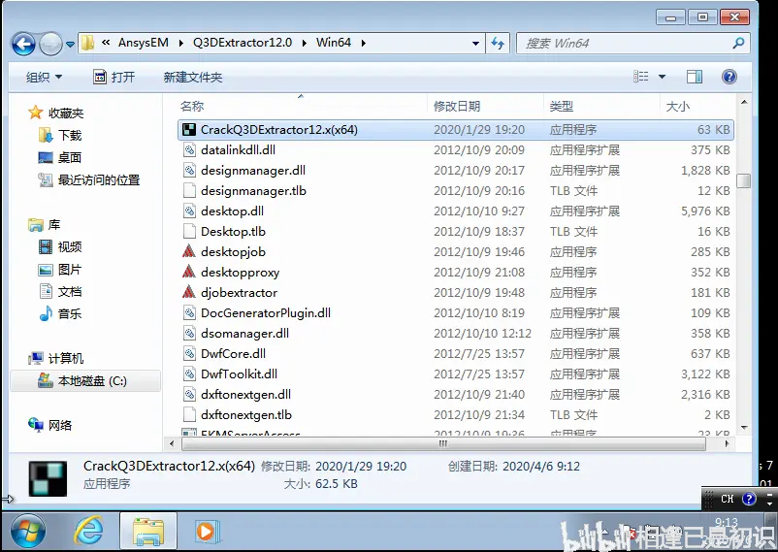
Task: Select desktop.dll file icon
Action: pyautogui.click(x=189, y=211)
